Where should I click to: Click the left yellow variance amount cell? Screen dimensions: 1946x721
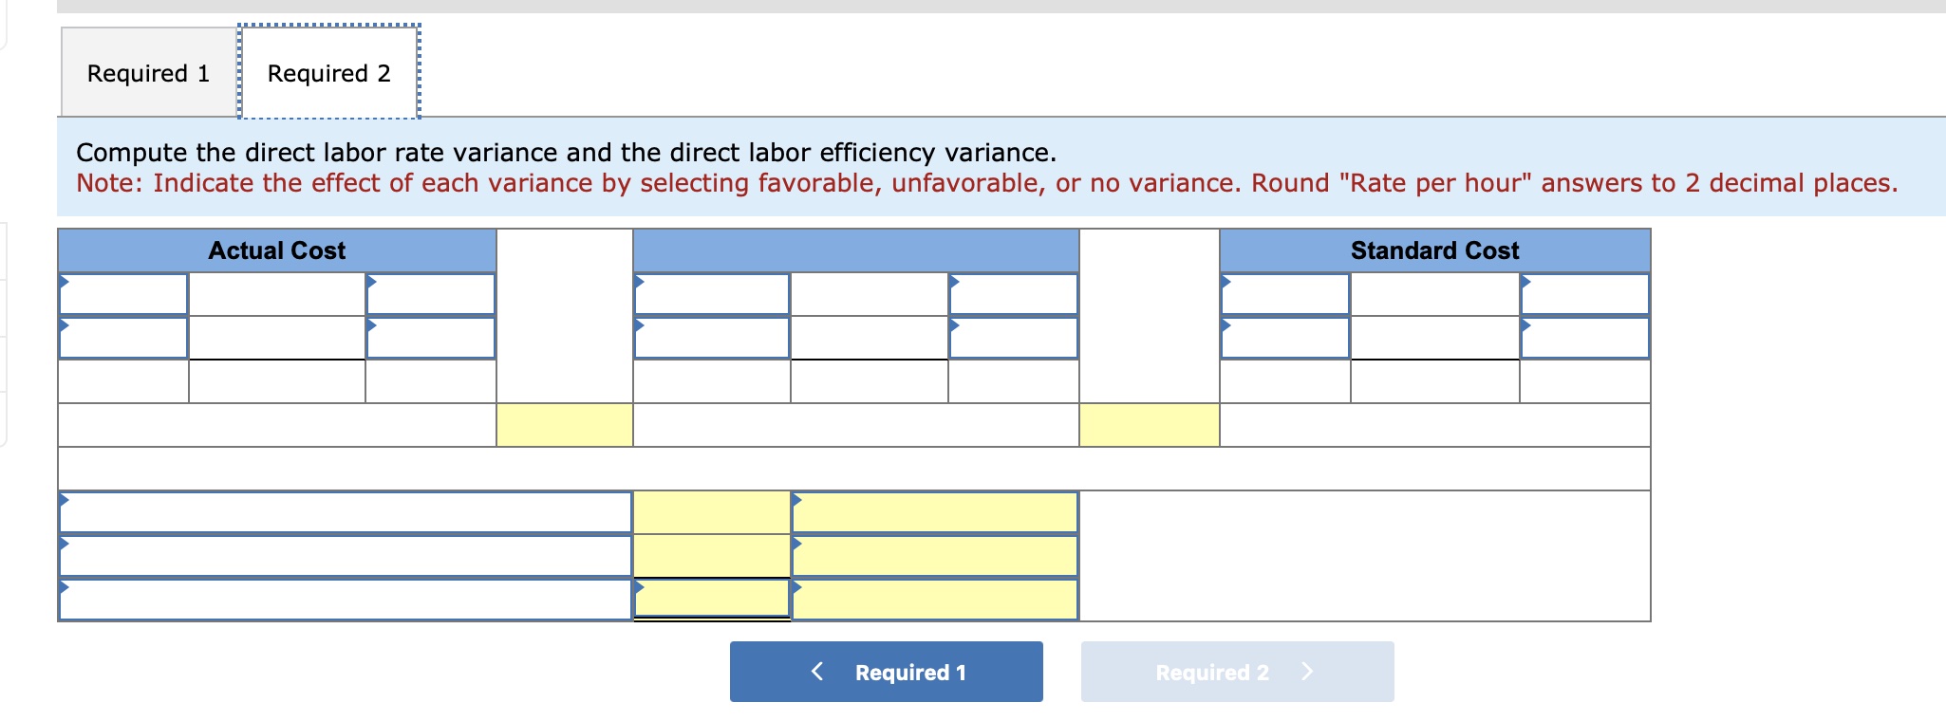(565, 425)
